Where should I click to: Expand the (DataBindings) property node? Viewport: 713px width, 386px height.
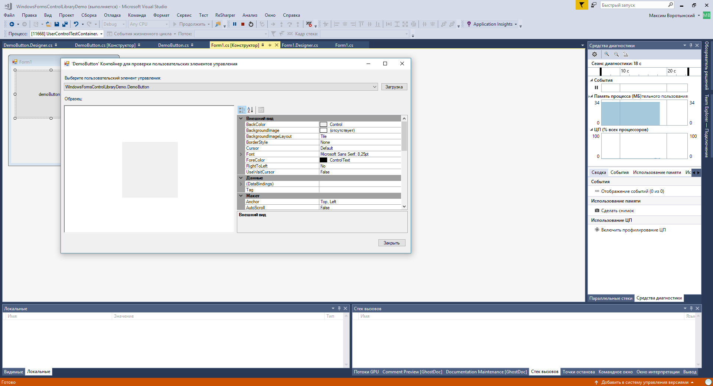pyautogui.click(x=241, y=184)
